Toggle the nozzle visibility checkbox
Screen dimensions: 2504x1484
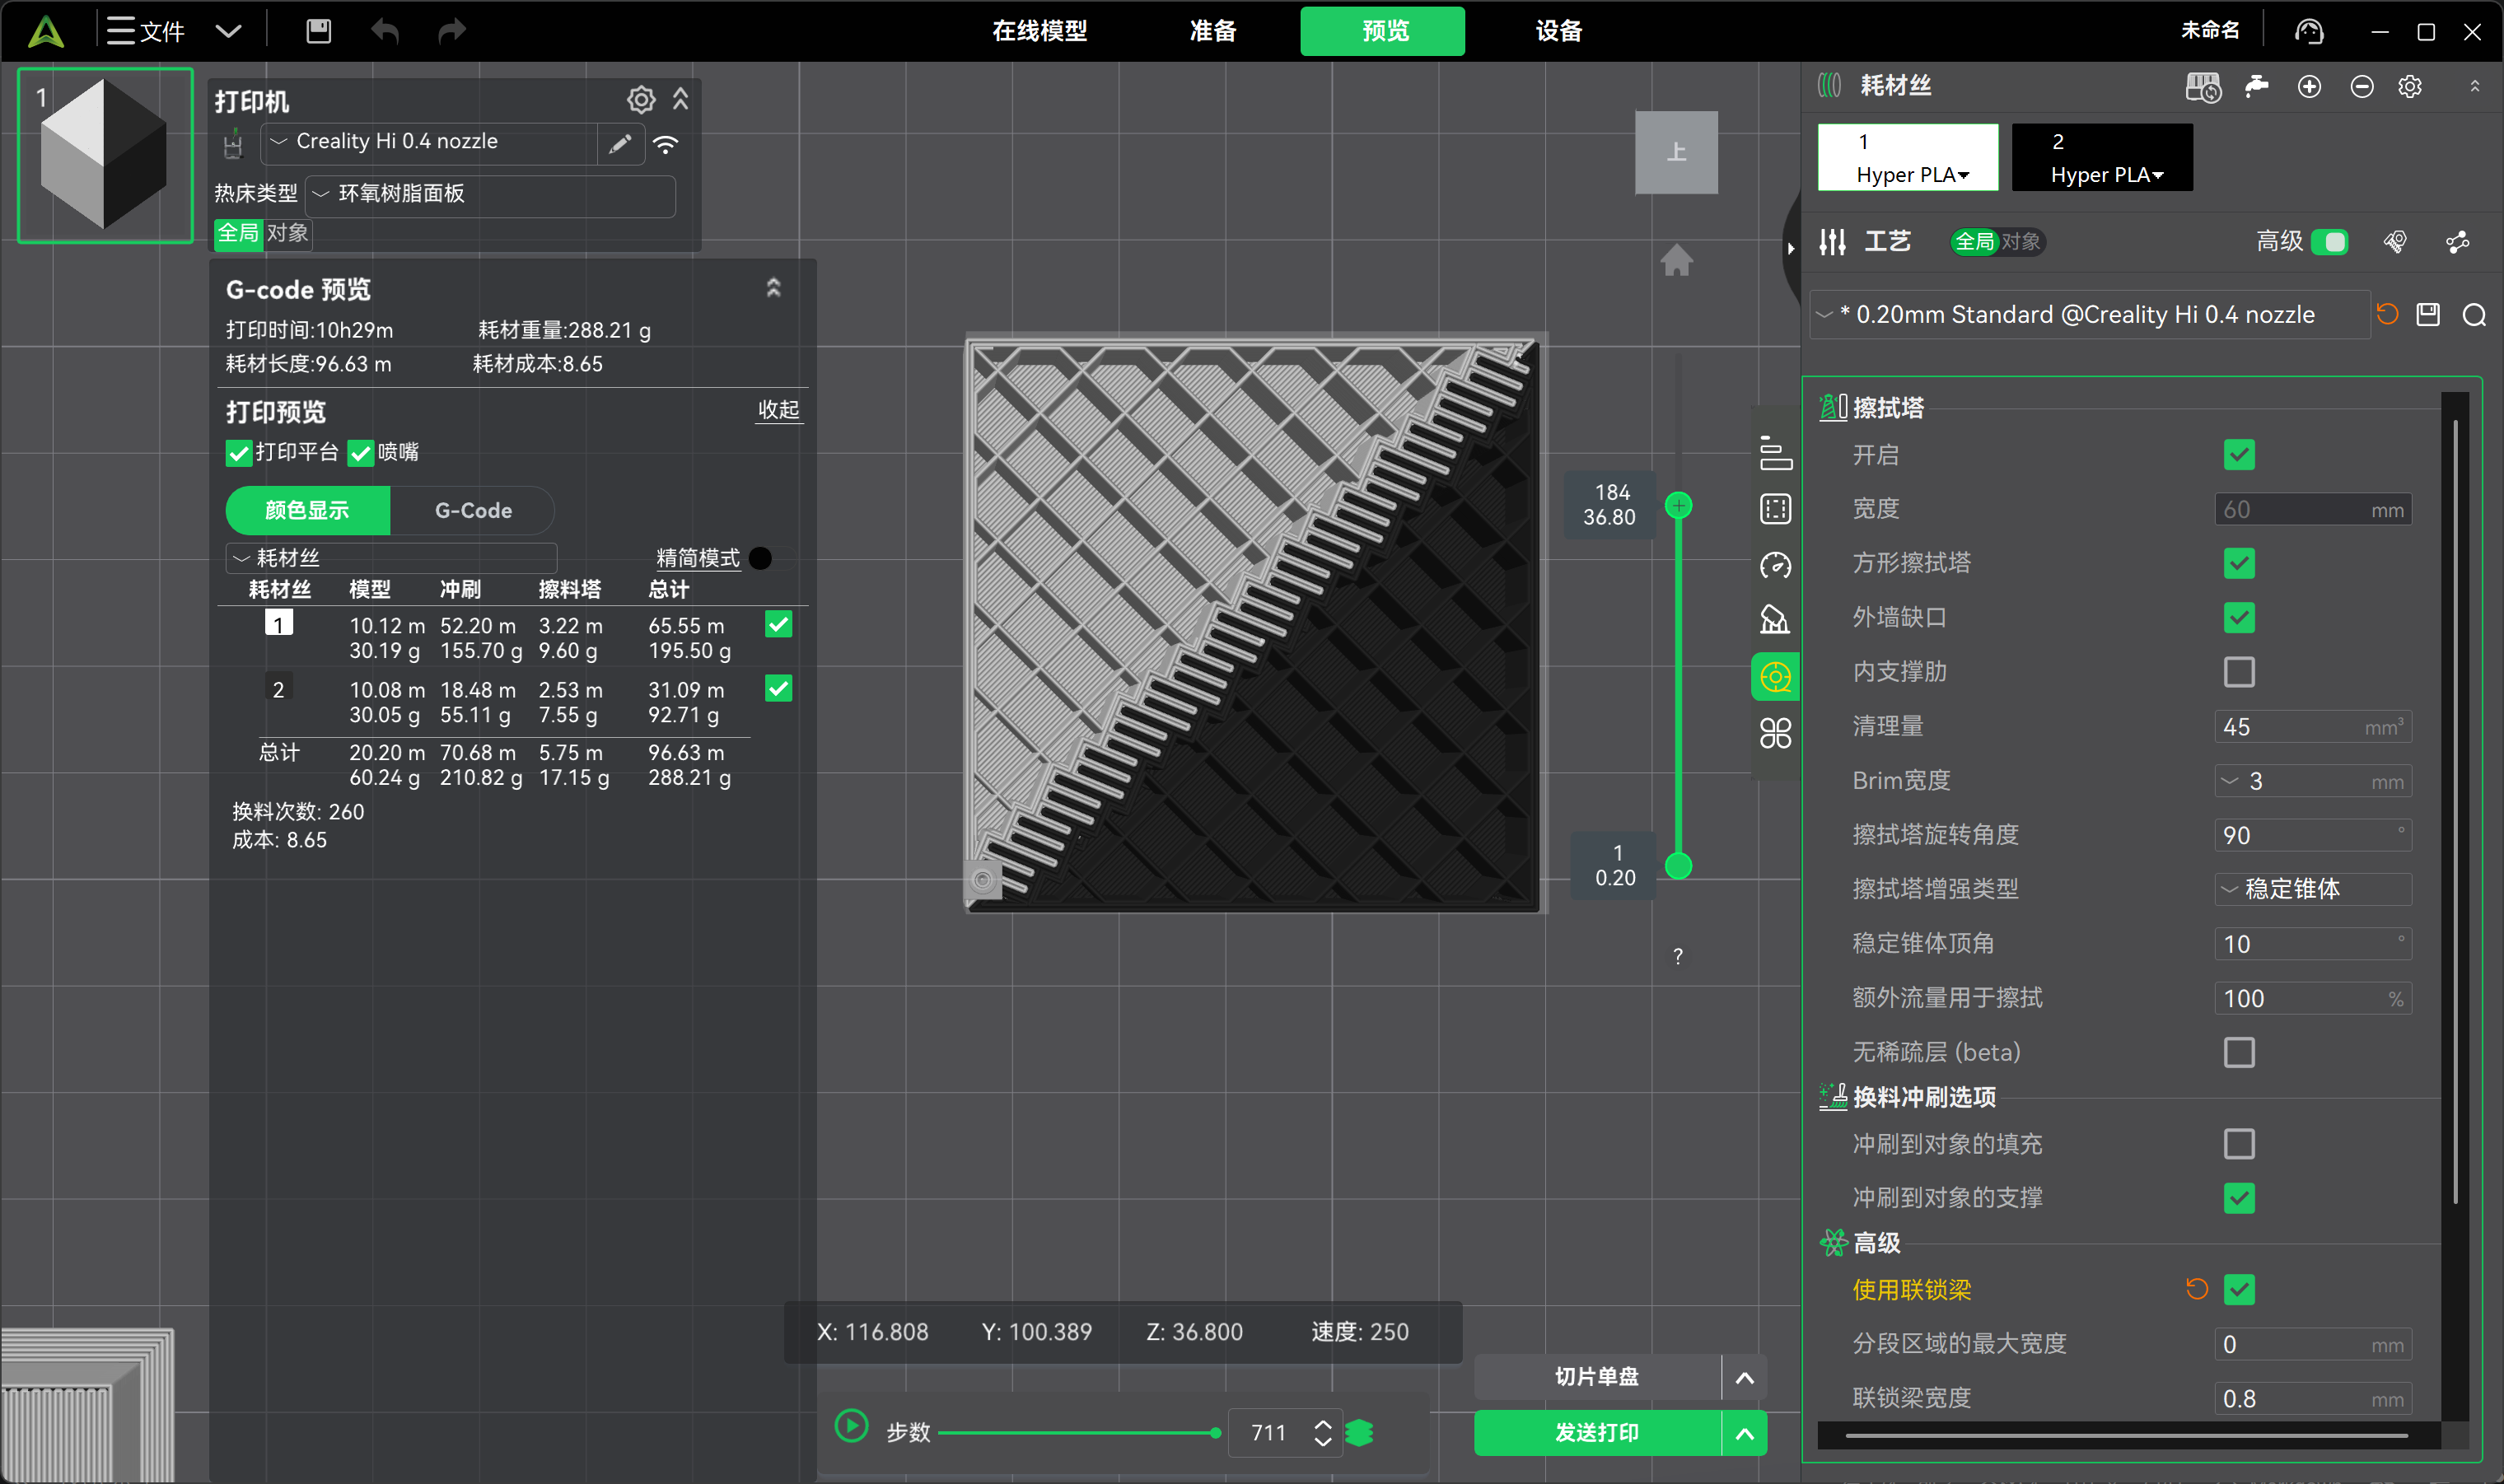click(360, 453)
